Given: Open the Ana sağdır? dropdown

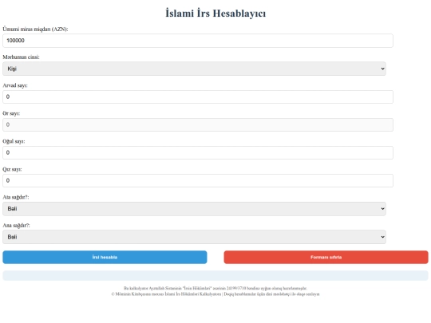Looking at the screenshot, I should (194, 237).
